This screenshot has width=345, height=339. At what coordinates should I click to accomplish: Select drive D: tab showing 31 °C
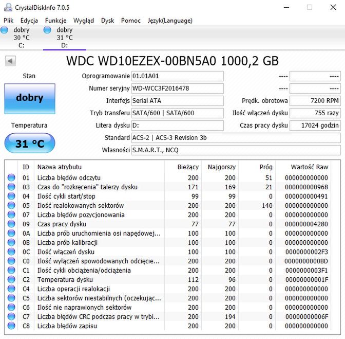65,38
